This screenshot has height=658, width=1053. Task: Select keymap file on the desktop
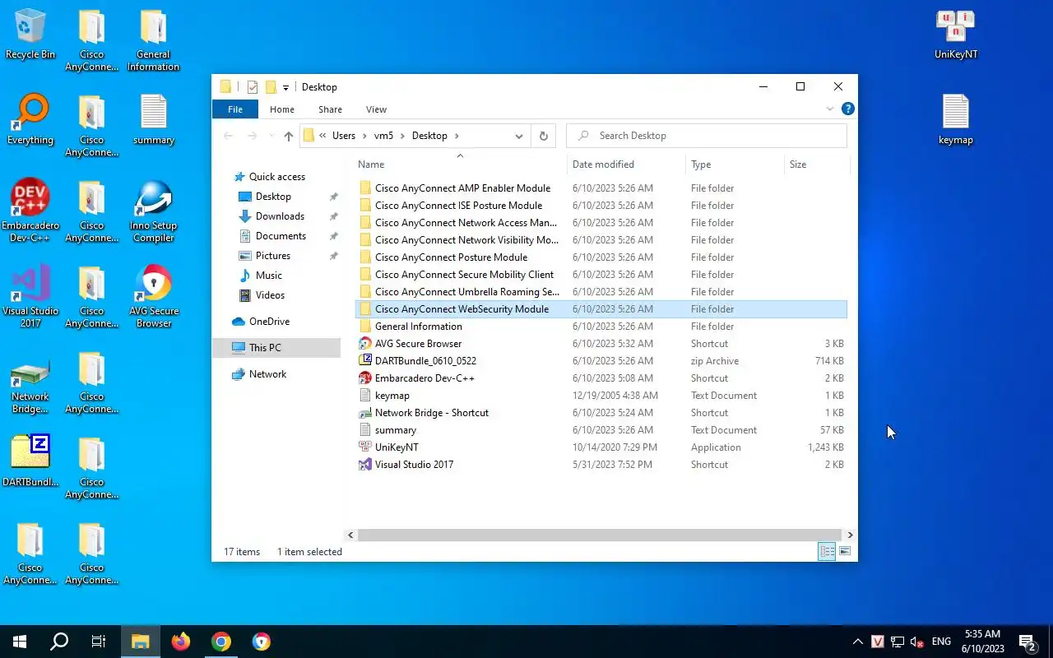coord(956,120)
